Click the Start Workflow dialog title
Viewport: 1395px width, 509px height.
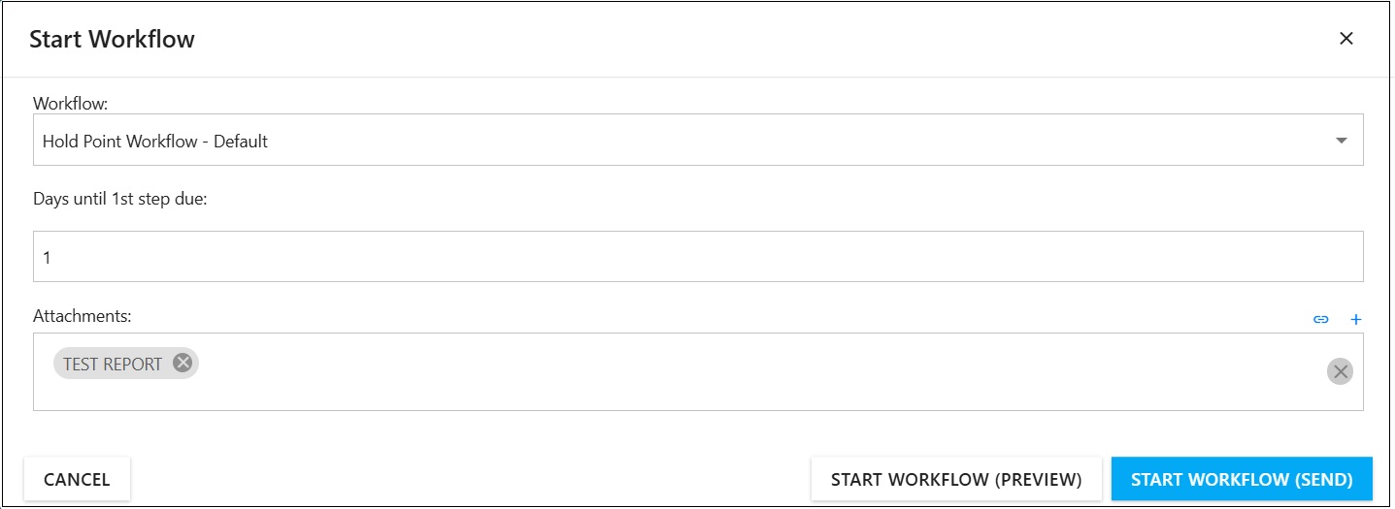point(112,39)
